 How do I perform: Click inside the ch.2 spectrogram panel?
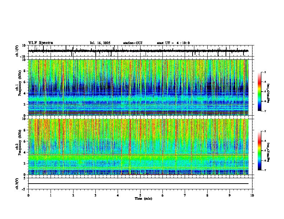pyautogui.click(x=138, y=147)
